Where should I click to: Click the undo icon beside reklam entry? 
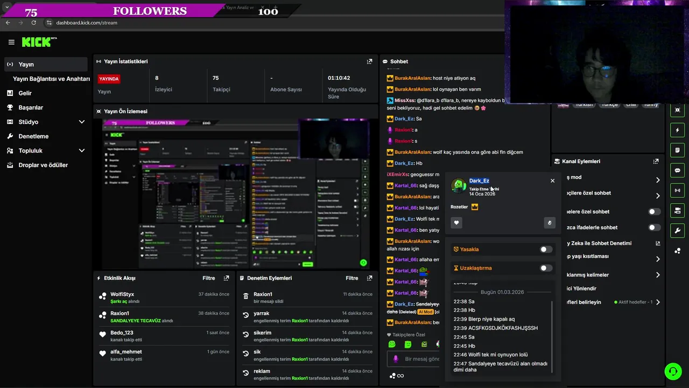coord(245,373)
